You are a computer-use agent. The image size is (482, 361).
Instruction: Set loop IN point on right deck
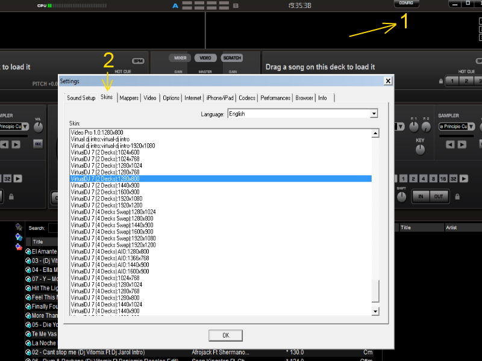421,197
